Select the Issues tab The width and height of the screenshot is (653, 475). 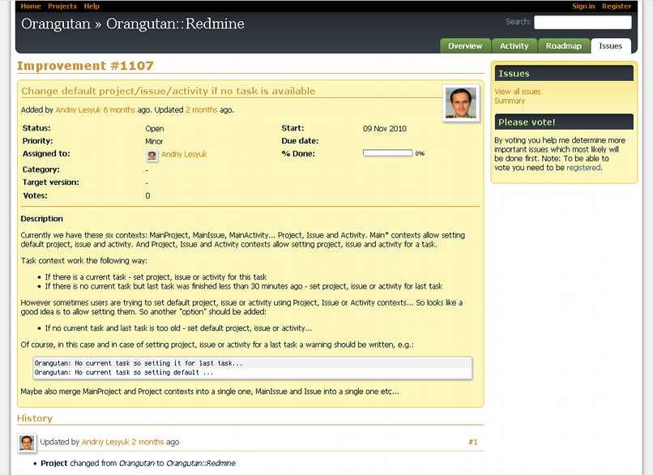[611, 46]
